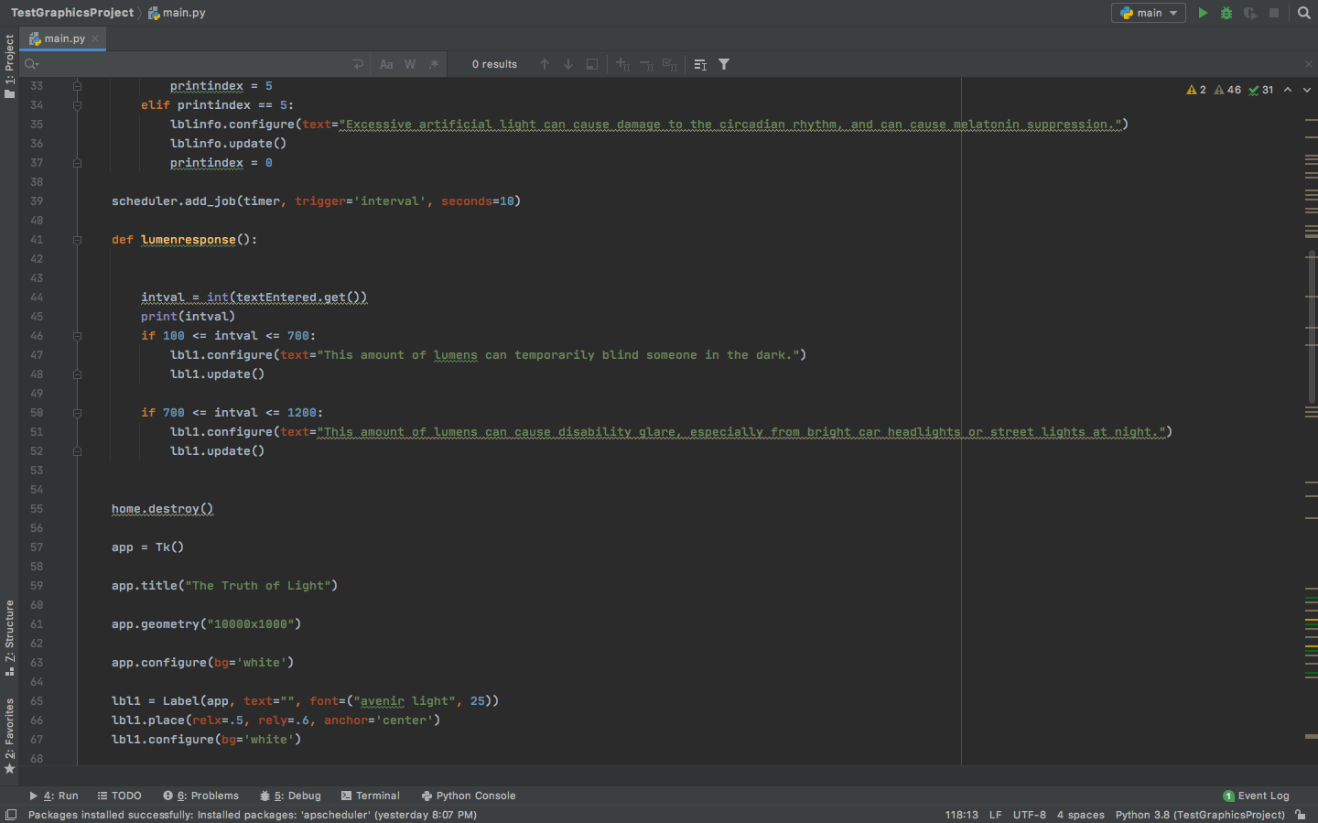Screen dimensions: 1318x823
Task: Run the main configuration with green play button
Action: coord(1203,13)
